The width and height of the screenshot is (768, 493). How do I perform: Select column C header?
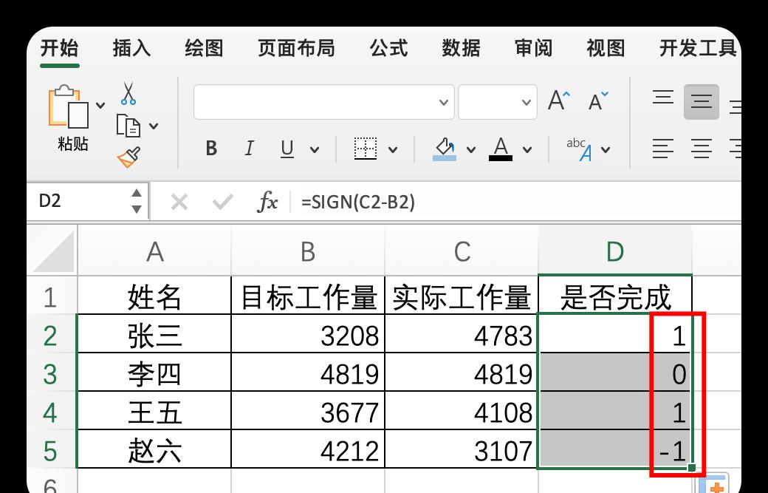point(462,251)
